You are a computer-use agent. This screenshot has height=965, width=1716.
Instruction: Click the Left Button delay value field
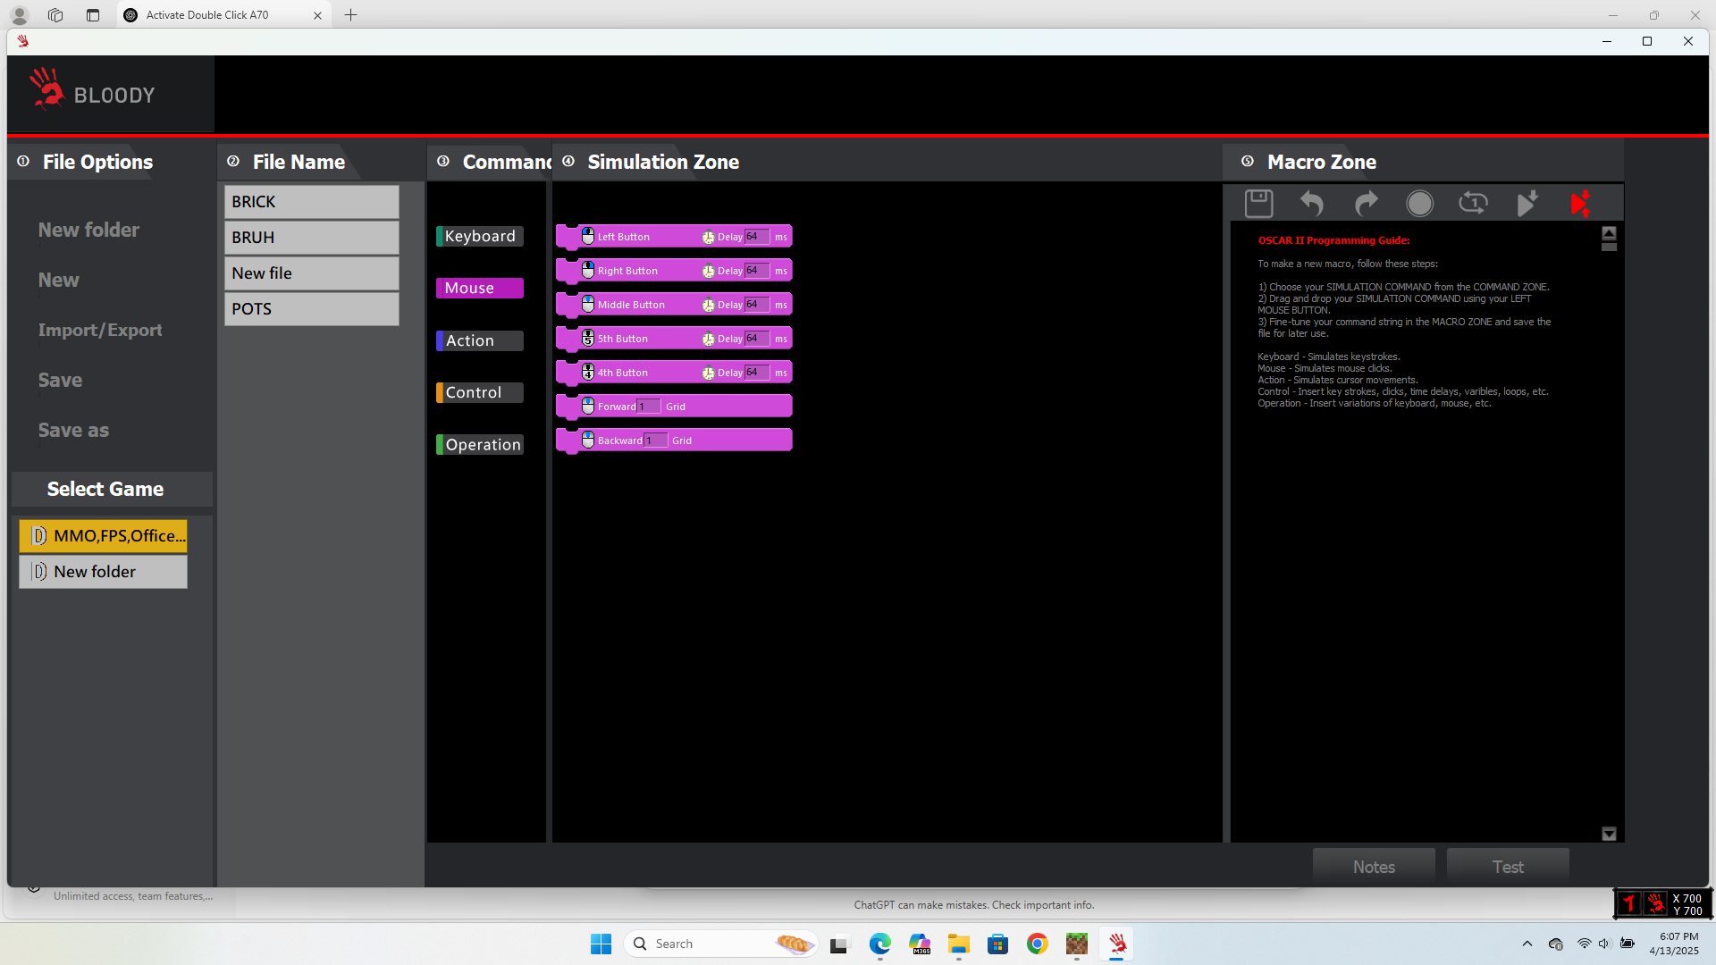(x=756, y=237)
